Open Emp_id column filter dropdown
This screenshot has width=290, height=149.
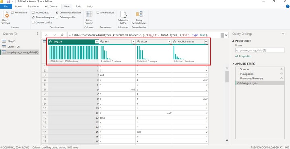(x=97, y=42)
